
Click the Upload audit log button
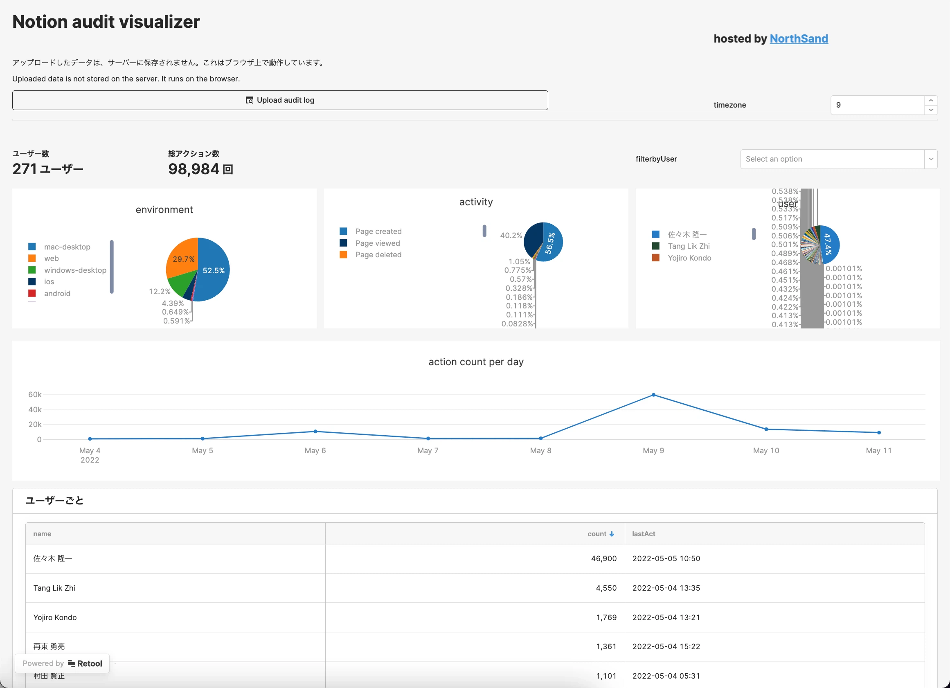(280, 100)
